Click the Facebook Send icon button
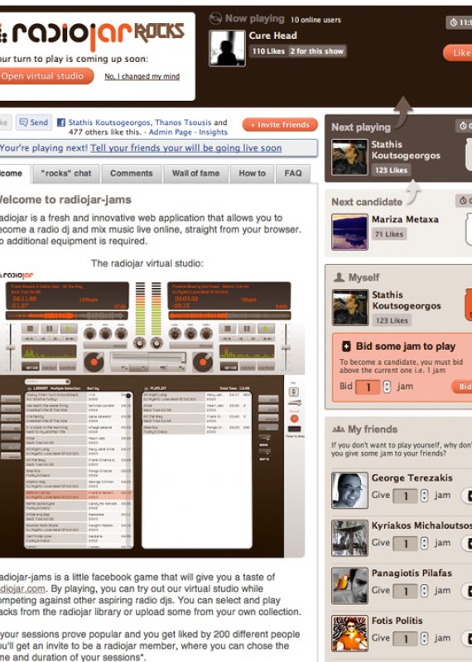 (x=34, y=122)
